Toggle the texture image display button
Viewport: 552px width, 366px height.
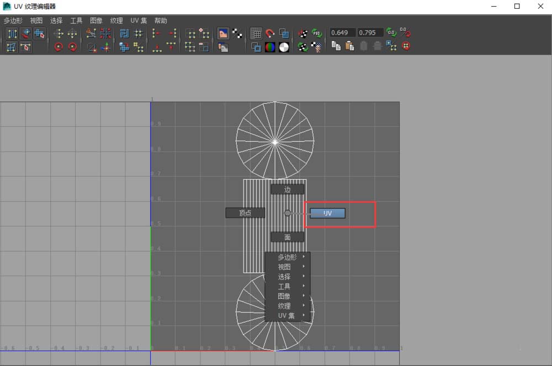pos(223,34)
